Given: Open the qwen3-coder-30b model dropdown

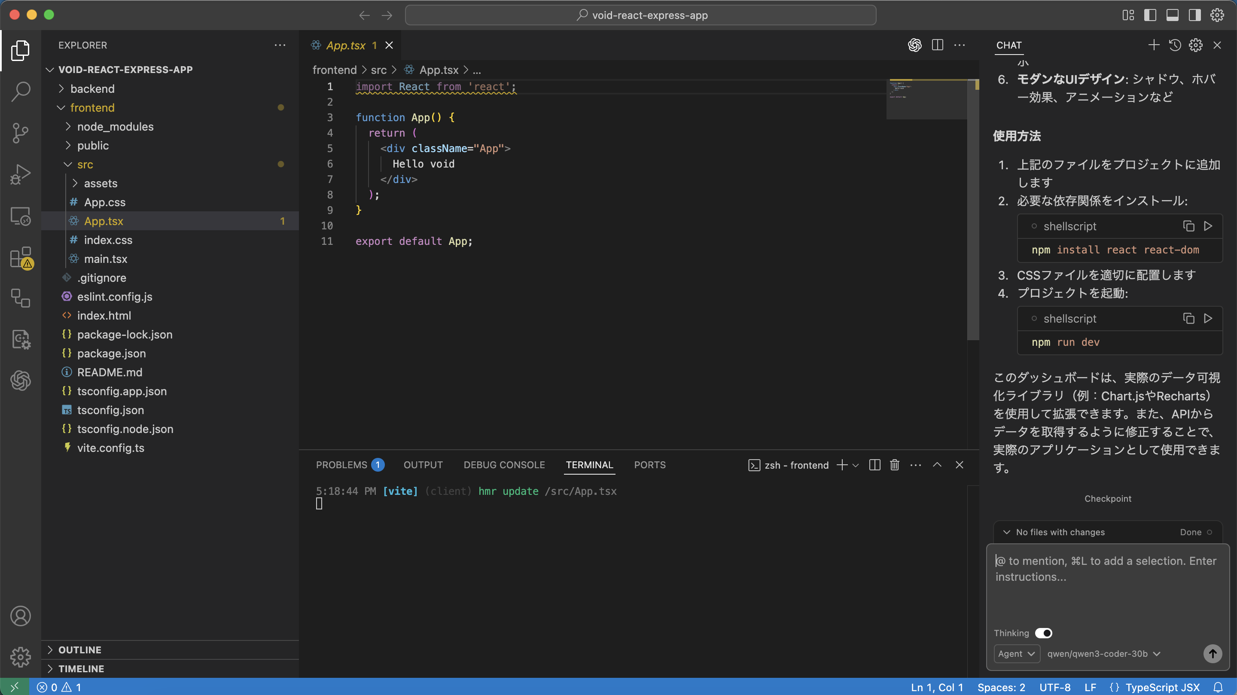Looking at the screenshot, I should 1103,654.
